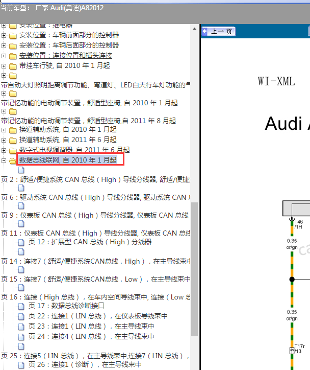Expand 安装位置：连接位置和插头连接 folder
Viewport: 310px width, 370px height.
[4, 56]
